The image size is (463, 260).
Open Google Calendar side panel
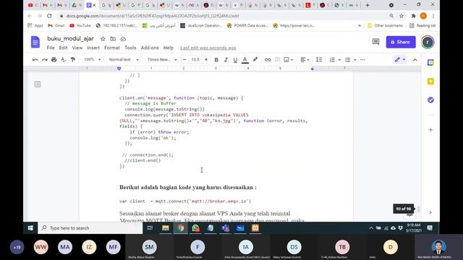click(430, 63)
